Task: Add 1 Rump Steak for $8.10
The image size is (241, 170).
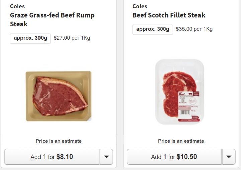Action: click(52, 157)
